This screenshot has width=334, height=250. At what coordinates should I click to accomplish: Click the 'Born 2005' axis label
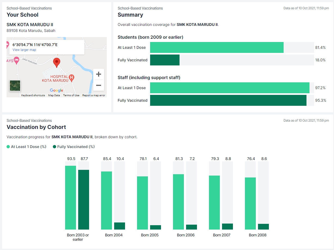click(x=150, y=235)
